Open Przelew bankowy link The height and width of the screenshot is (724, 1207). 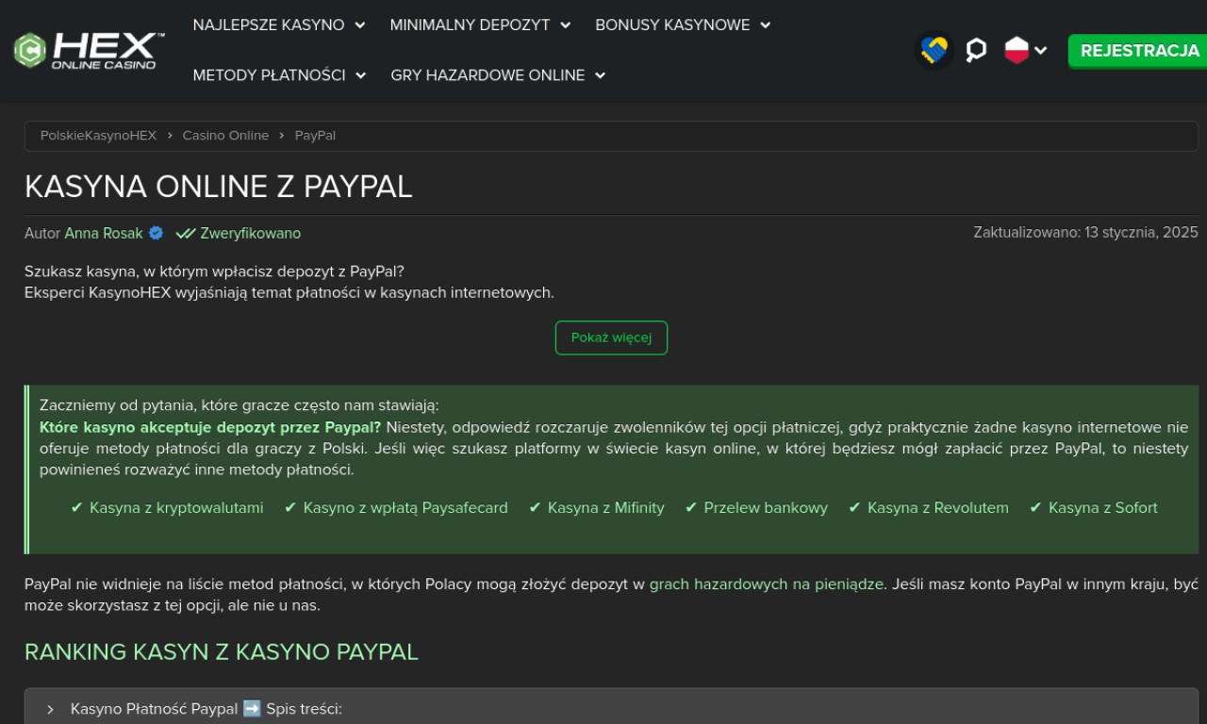pyautogui.click(x=766, y=508)
